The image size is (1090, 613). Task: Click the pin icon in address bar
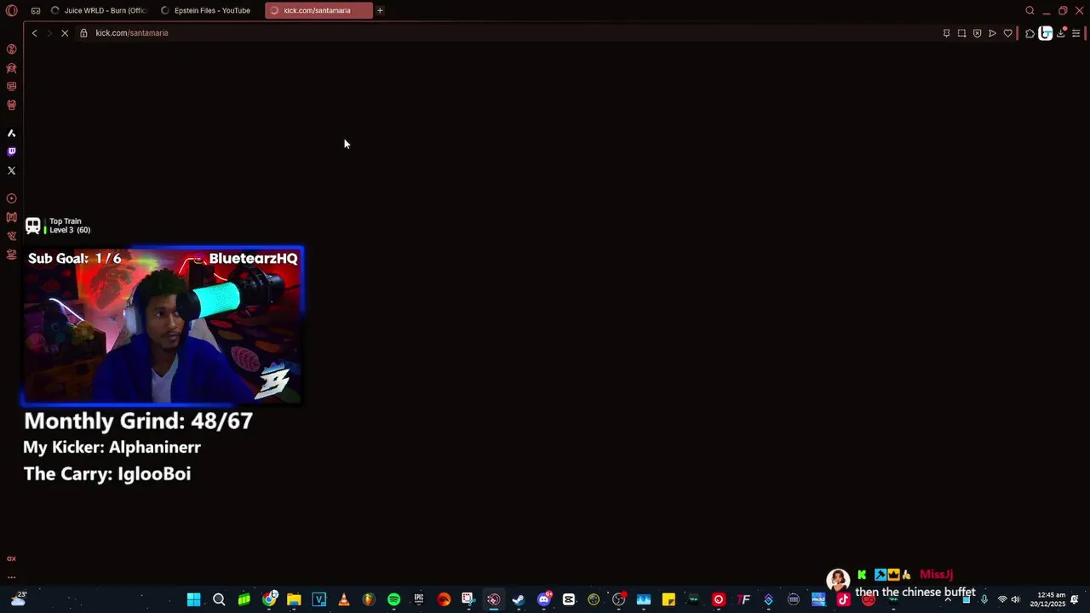pos(946,33)
